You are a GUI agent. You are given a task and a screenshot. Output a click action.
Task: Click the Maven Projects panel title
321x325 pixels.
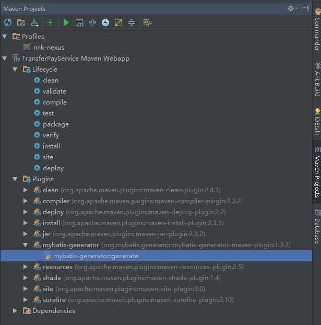coord(25,9)
